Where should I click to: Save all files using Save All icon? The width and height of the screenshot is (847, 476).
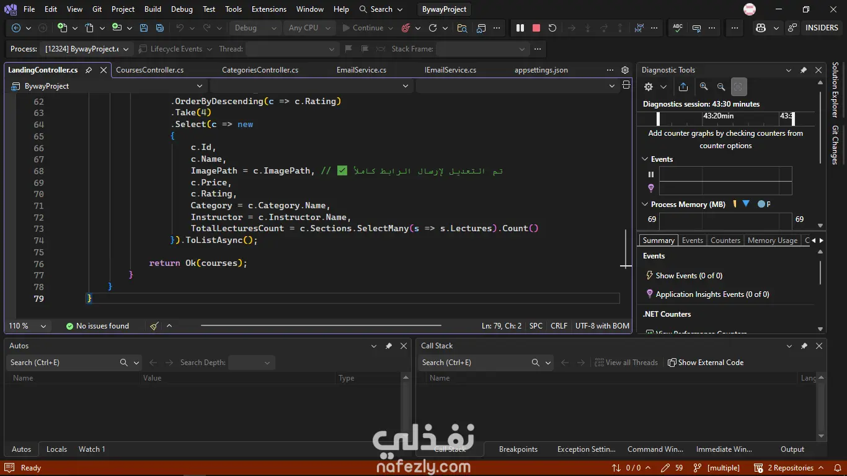tap(160, 28)
